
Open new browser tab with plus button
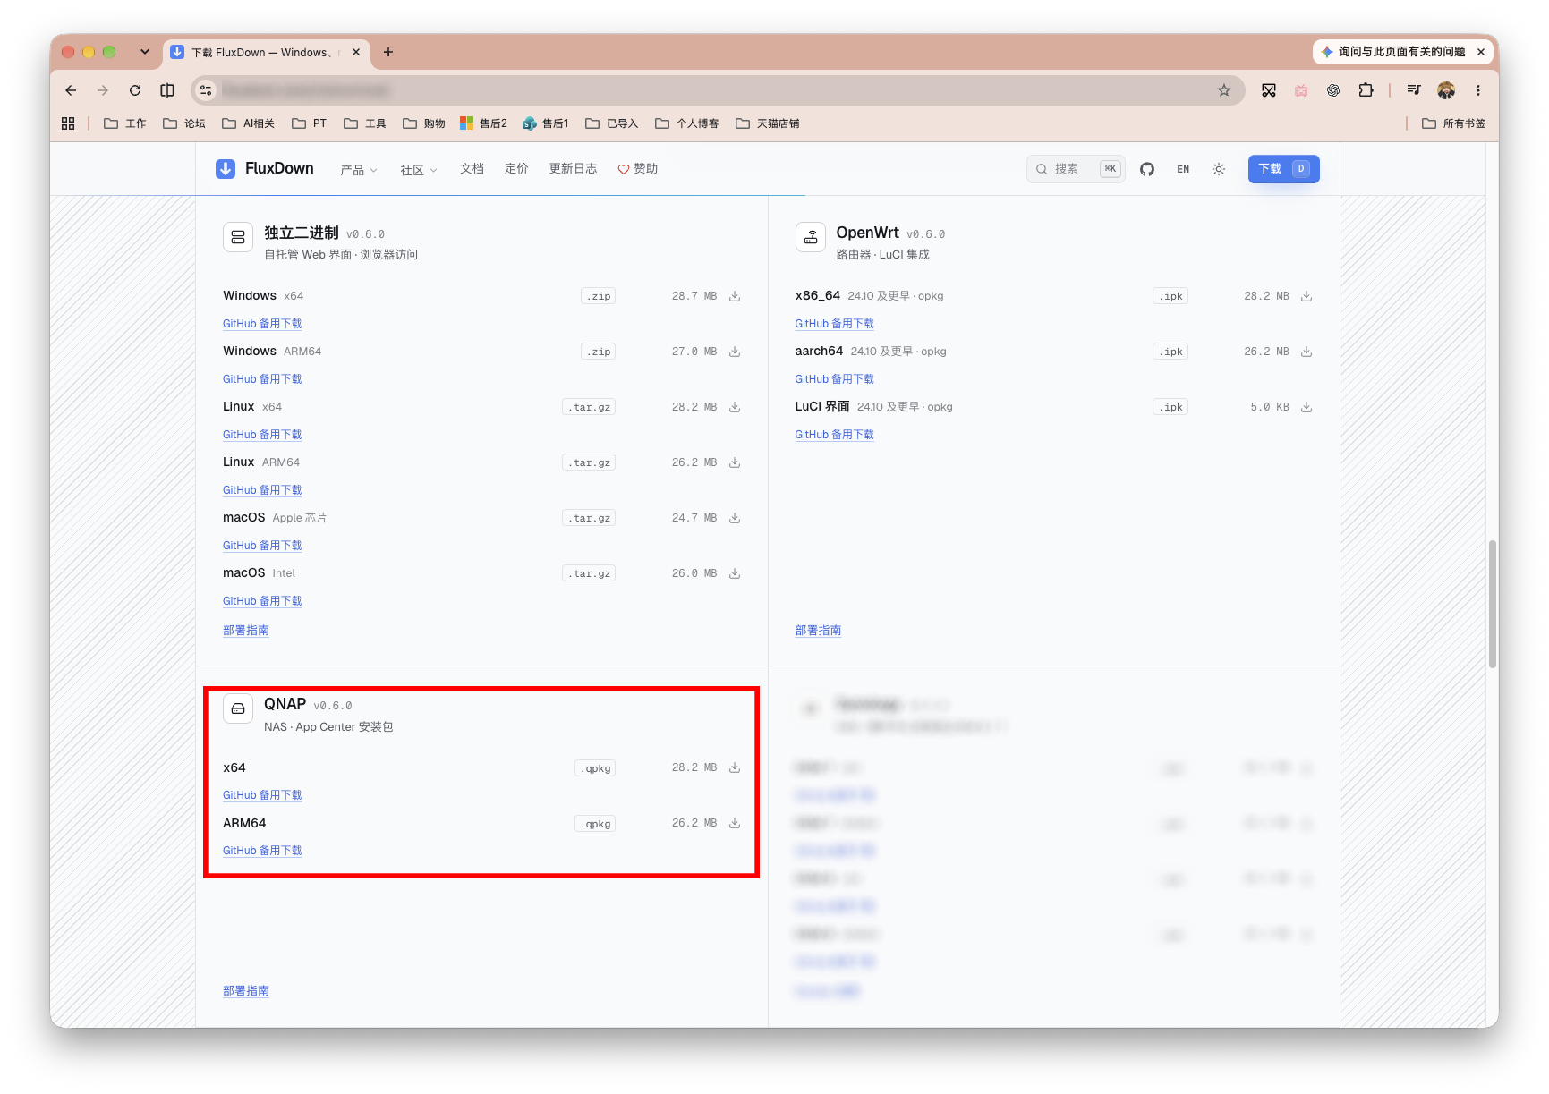(387, 52)
